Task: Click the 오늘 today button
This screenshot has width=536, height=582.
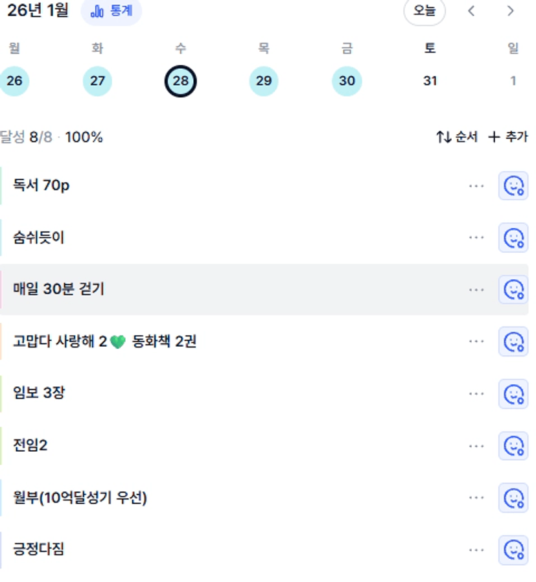Action: [x=425, y=11]
